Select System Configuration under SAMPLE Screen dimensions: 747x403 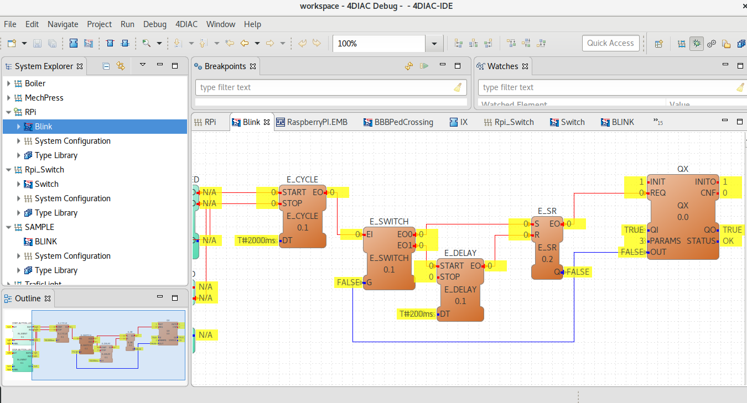[72, 256]
